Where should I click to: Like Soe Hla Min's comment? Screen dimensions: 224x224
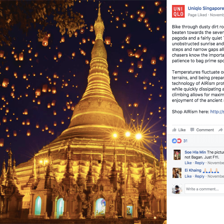pyautogui.click(x=188, y=163)
